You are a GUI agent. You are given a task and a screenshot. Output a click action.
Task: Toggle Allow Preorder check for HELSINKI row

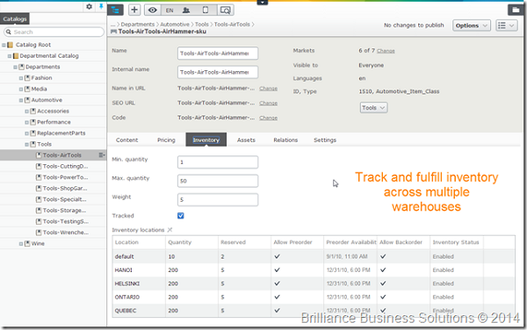tap(277, 283)
